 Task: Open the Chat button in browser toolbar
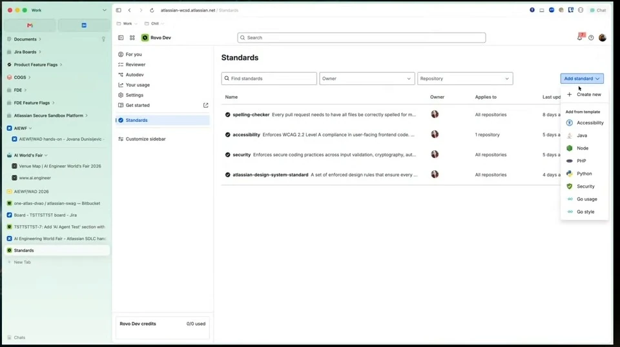598,10
